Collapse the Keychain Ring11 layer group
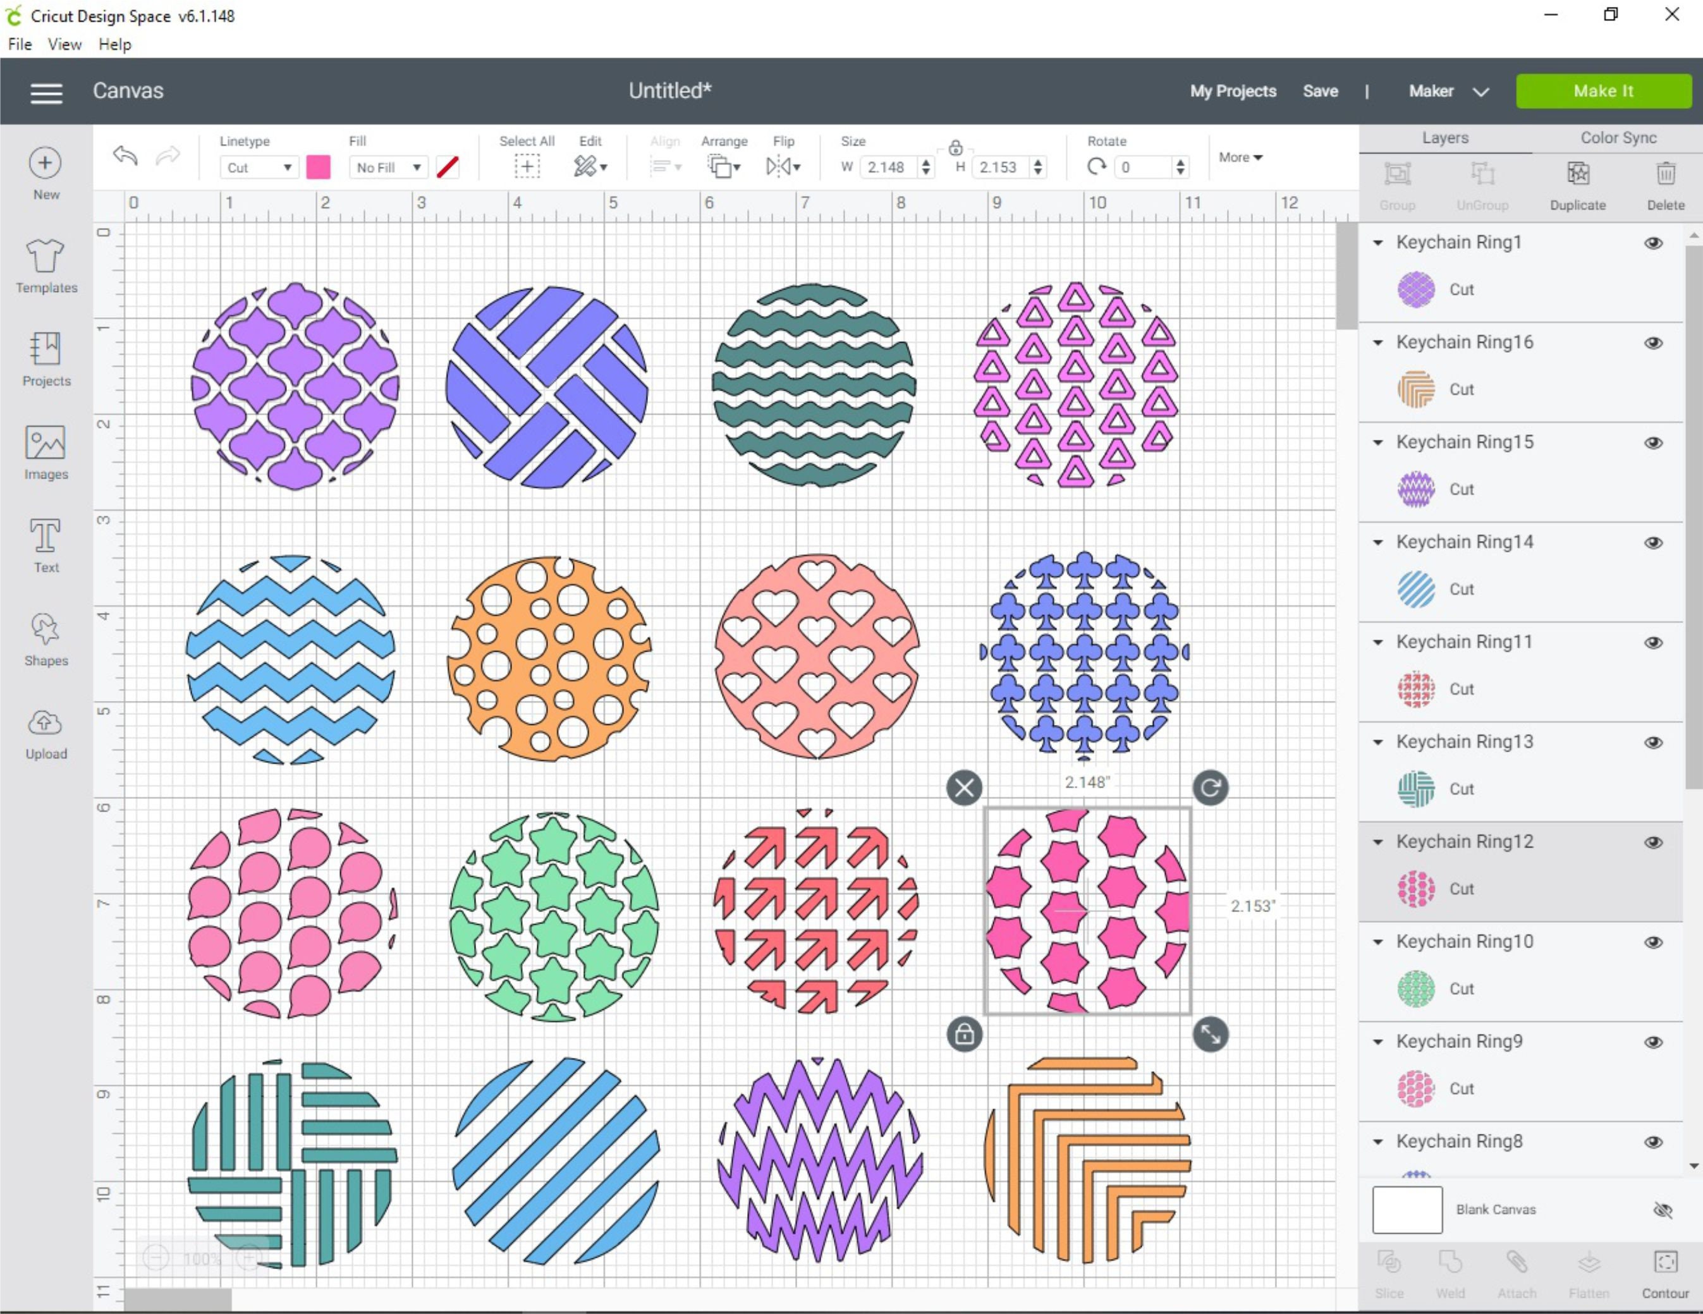Screen dimensions: 1703x1314 pyautogui.click(x=1378, y=643)
